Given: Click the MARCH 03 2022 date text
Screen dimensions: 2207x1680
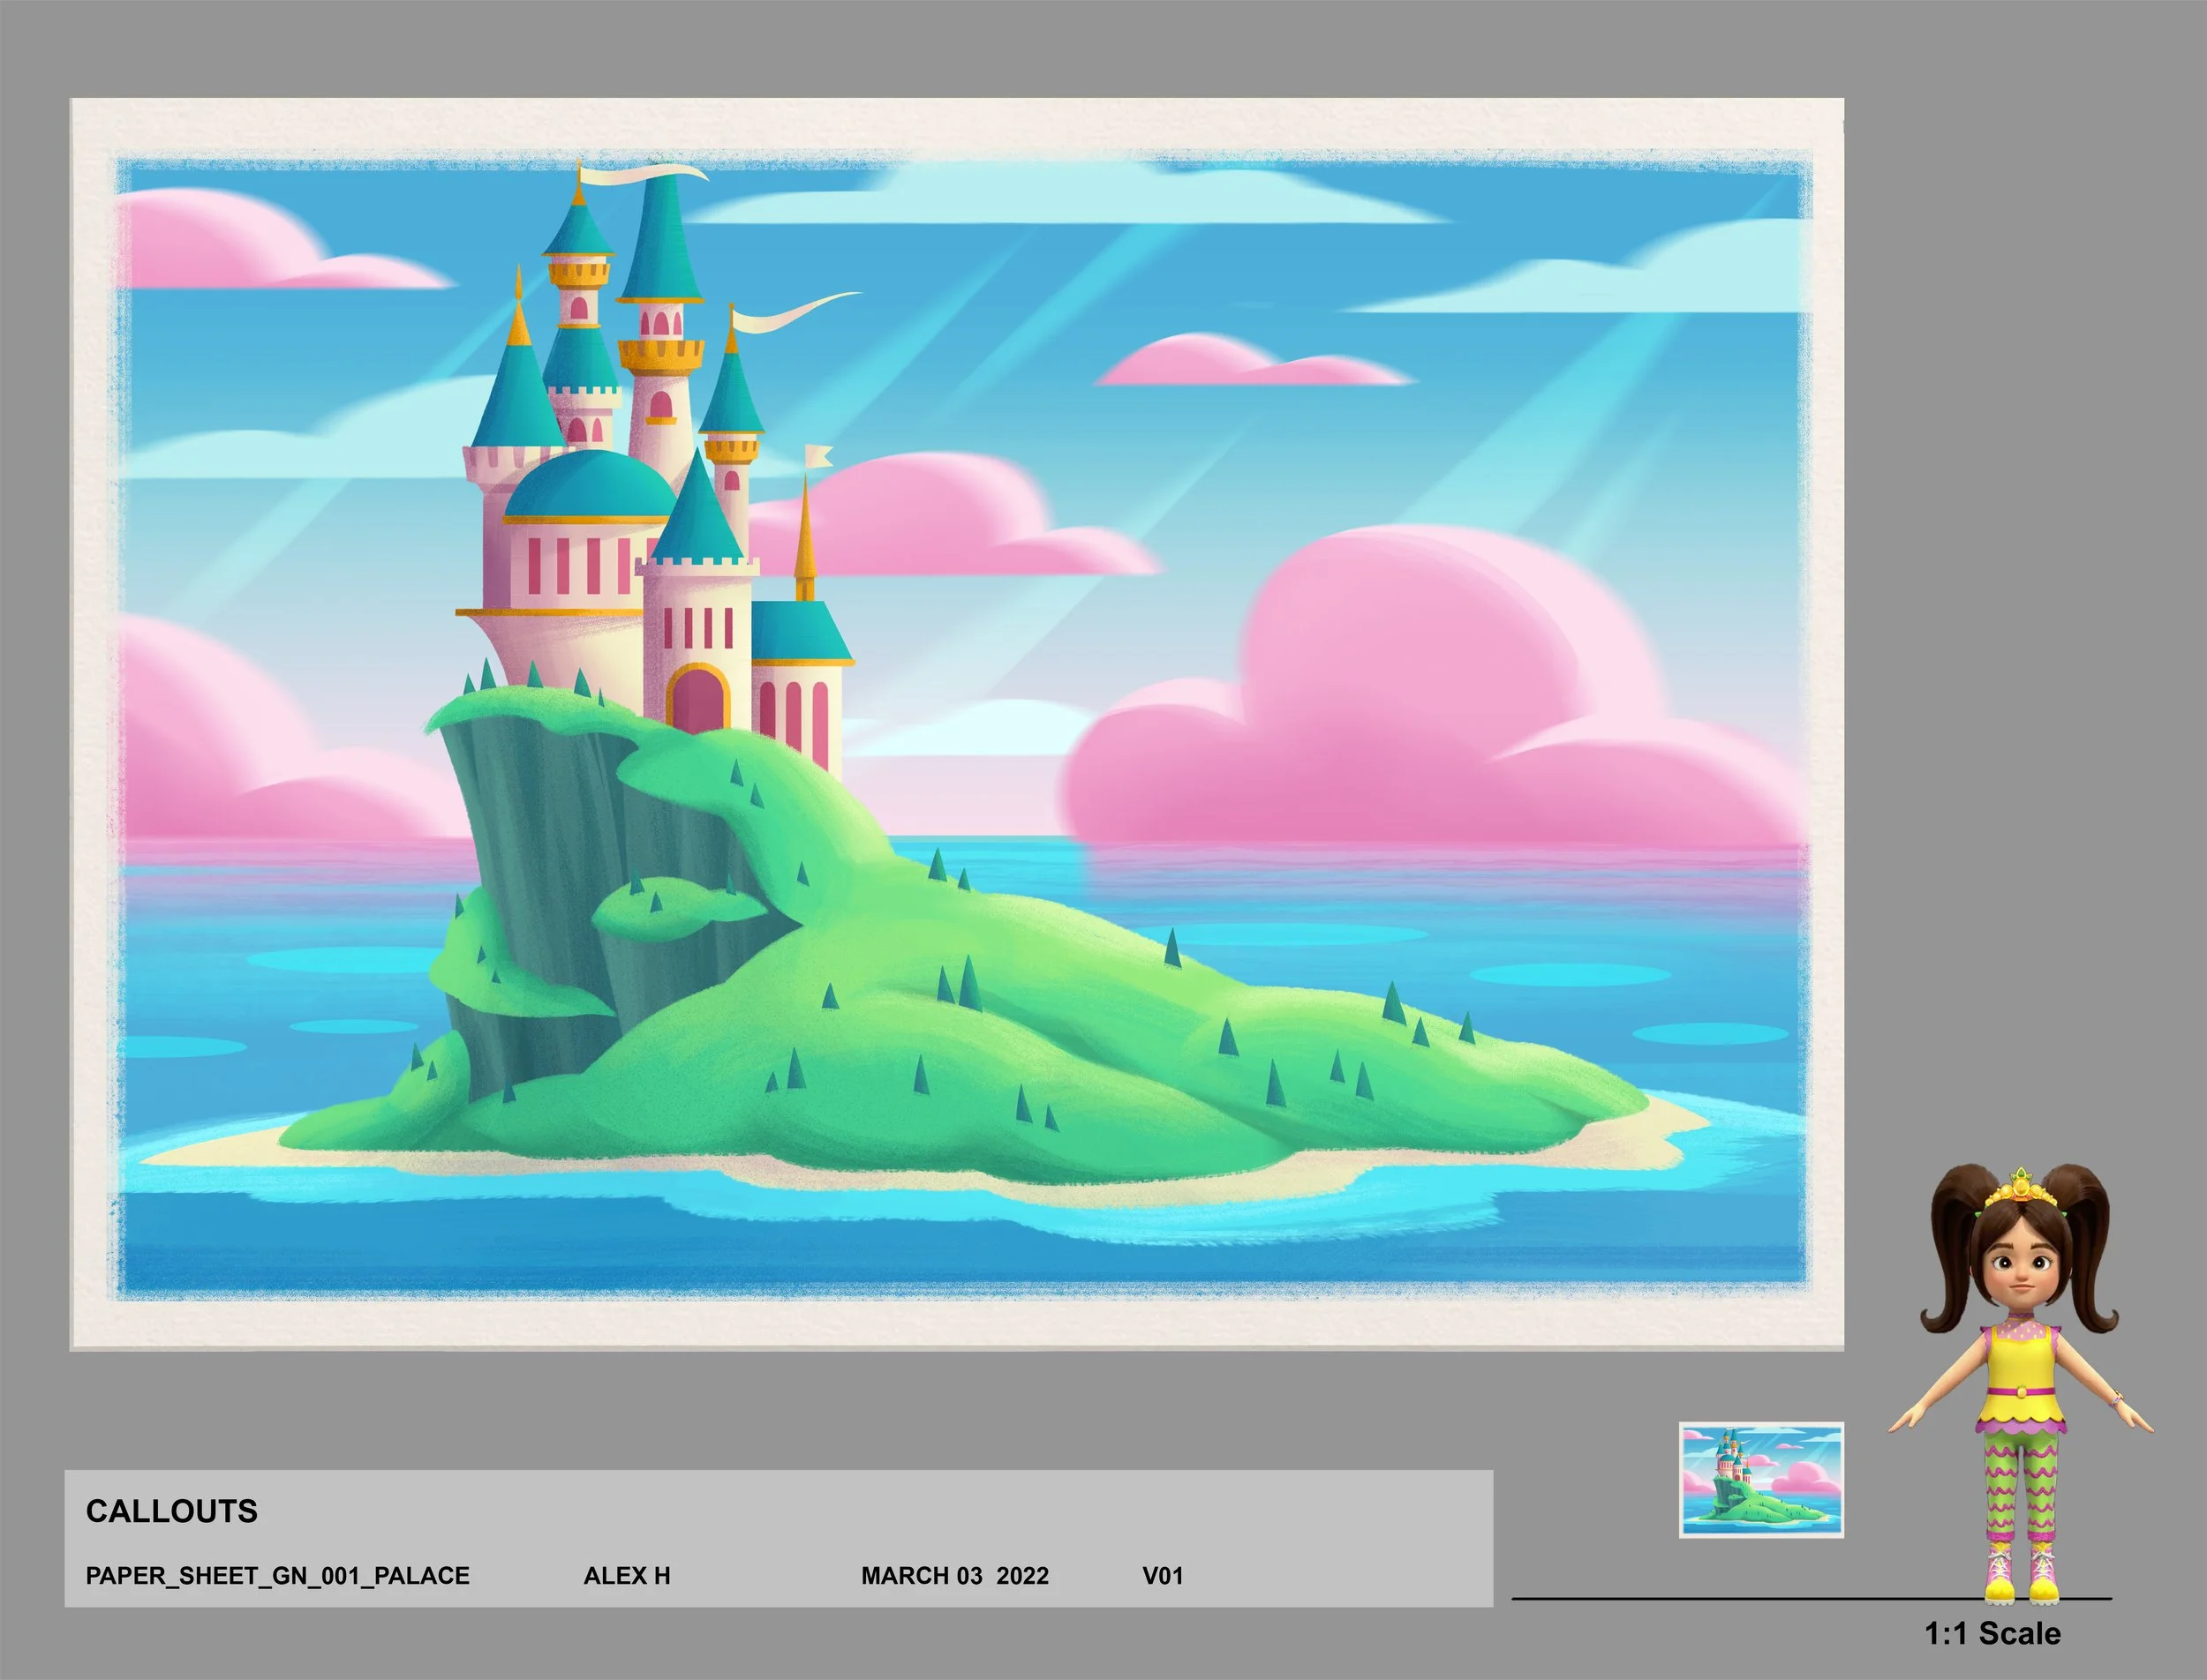Looking at the screenshot, I should (x=954, y=1575).
